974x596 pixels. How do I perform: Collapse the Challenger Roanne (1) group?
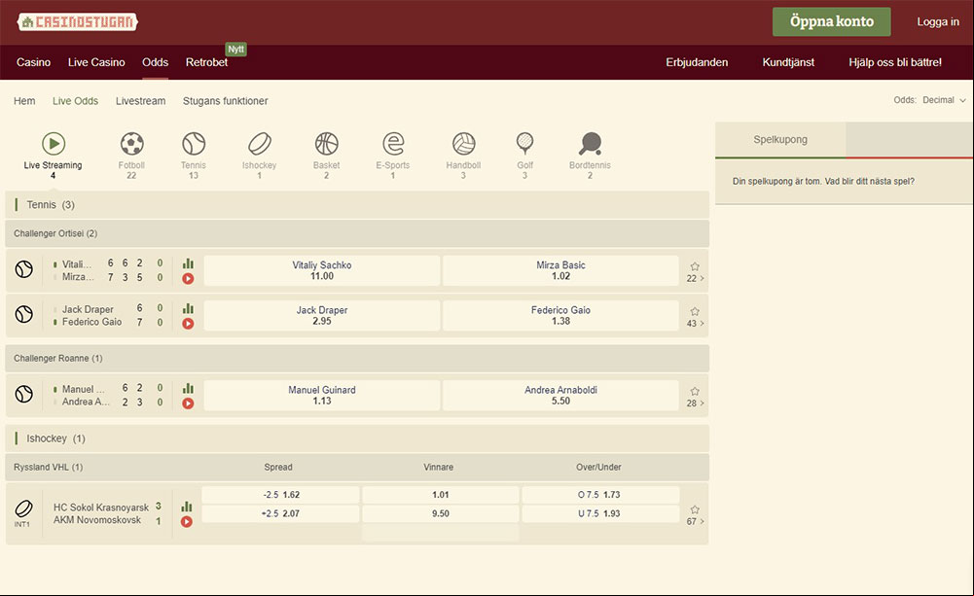pos(357,358)
